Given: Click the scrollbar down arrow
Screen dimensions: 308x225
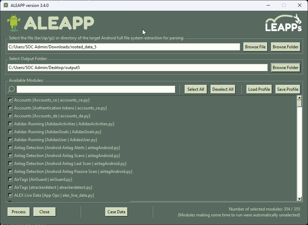Looking at the screenshot, I should pos(300,198).
